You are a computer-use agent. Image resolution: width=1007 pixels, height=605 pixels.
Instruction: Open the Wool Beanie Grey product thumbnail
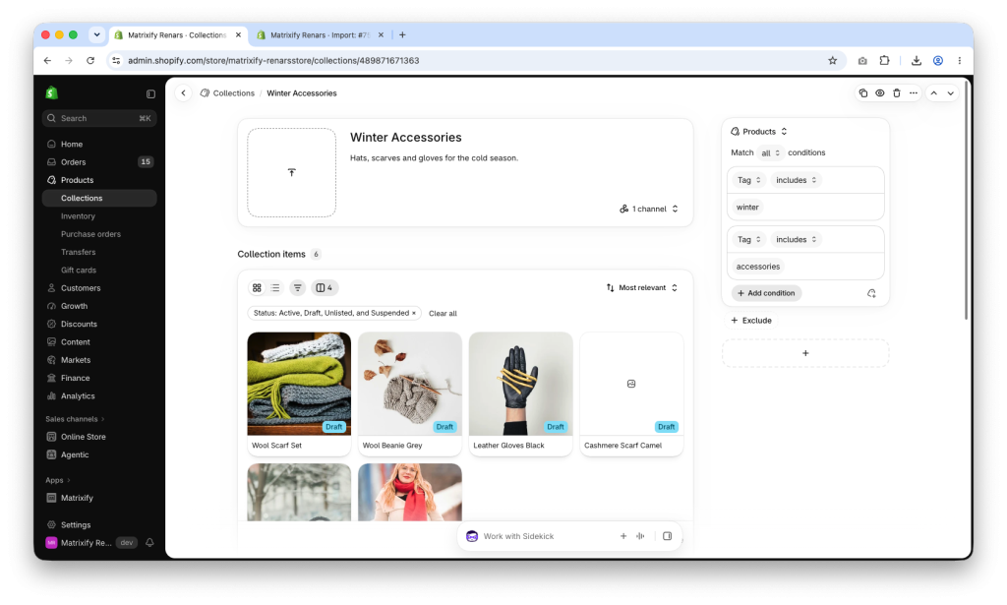point(410,384)
